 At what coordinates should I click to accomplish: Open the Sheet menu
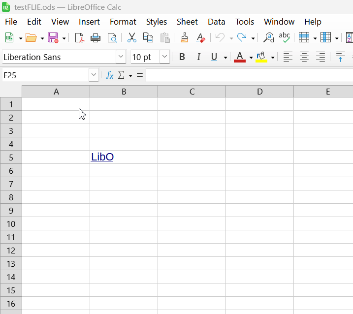tap(187, 22)
